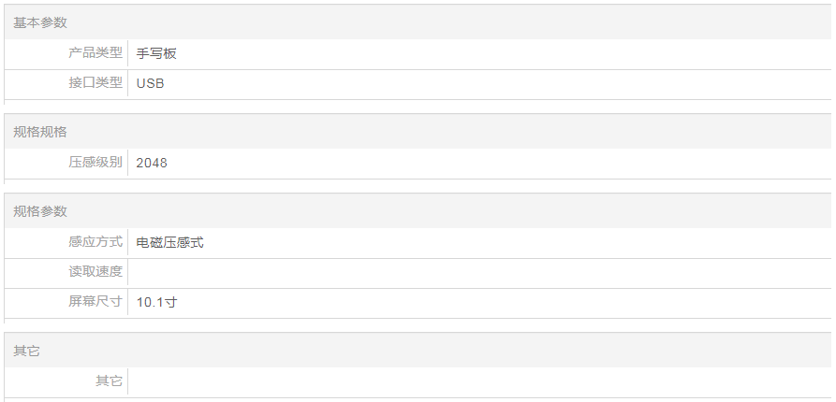Select the 接口类型 label

click(x=95, y=83)
